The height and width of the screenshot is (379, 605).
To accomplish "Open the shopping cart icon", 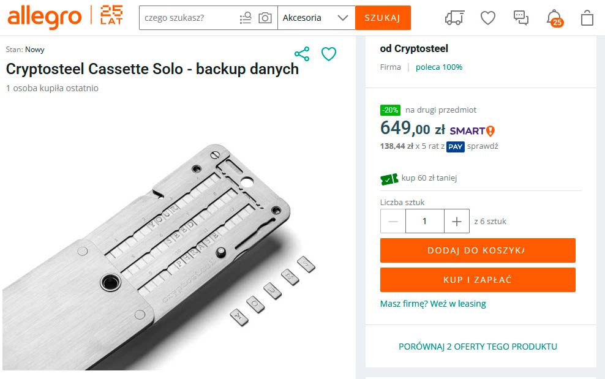I will coord(586,18).
